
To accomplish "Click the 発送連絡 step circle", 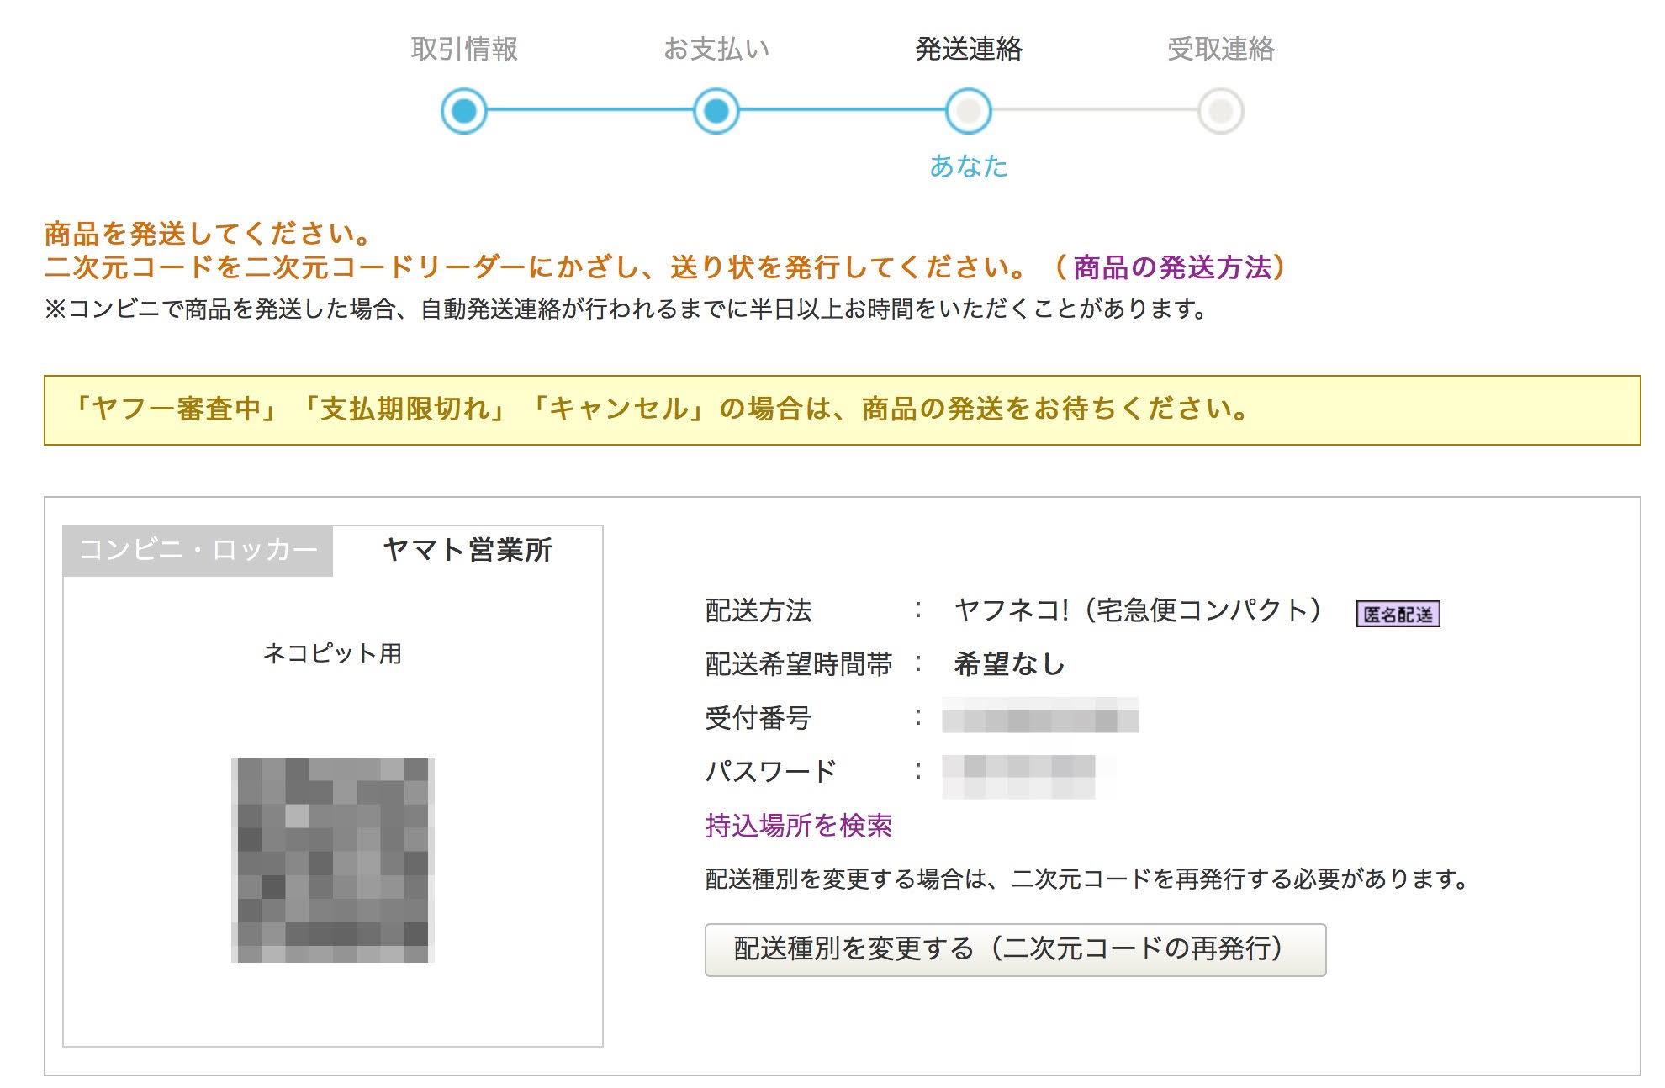I will (x=969, y=110).
